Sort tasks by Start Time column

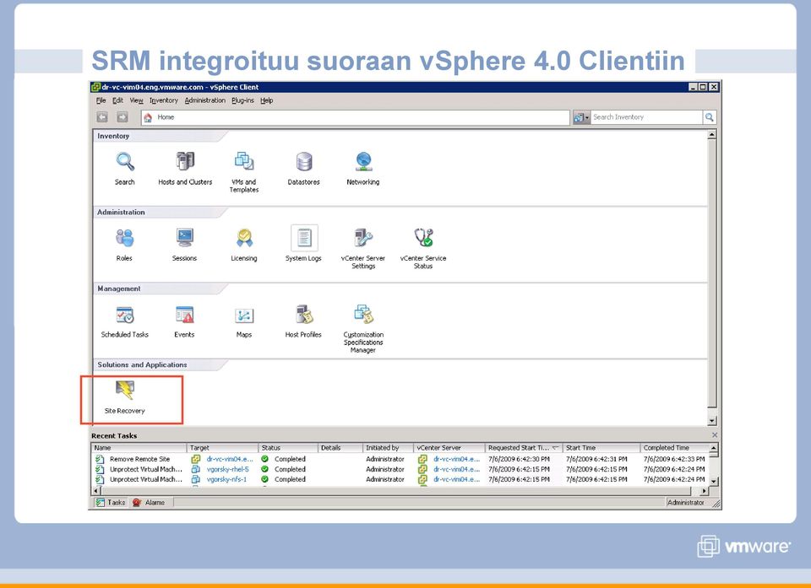601,448
